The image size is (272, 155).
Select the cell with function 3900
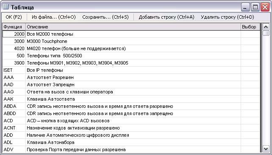[14, 63]
